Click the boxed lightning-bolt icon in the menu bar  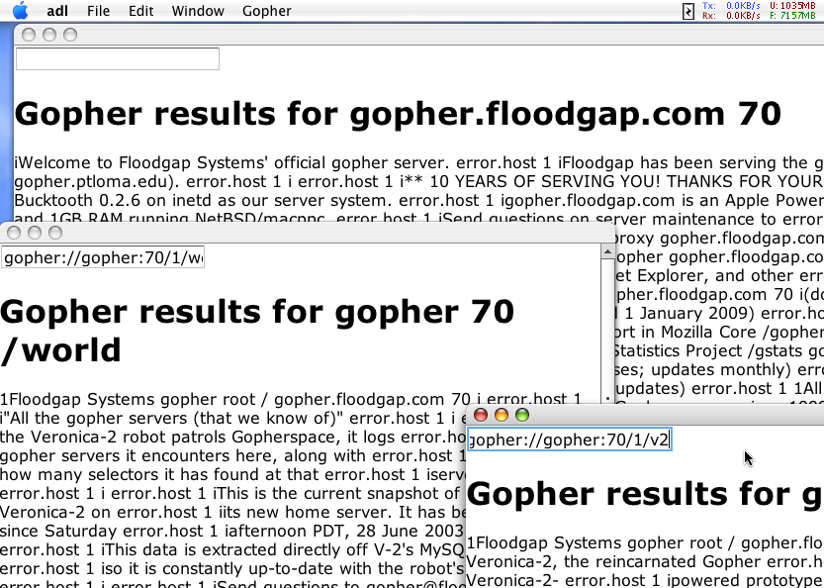(x=688, y=11)
